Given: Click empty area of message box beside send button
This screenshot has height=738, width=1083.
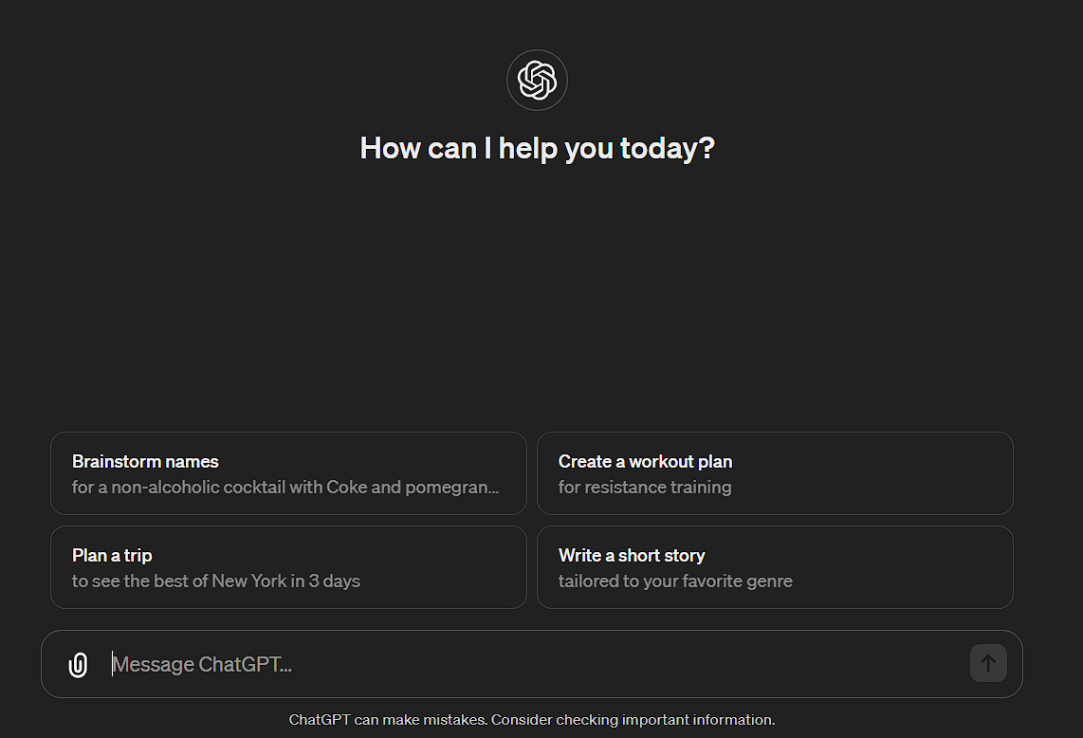Looking at the screenshot, I should (854, 664).
